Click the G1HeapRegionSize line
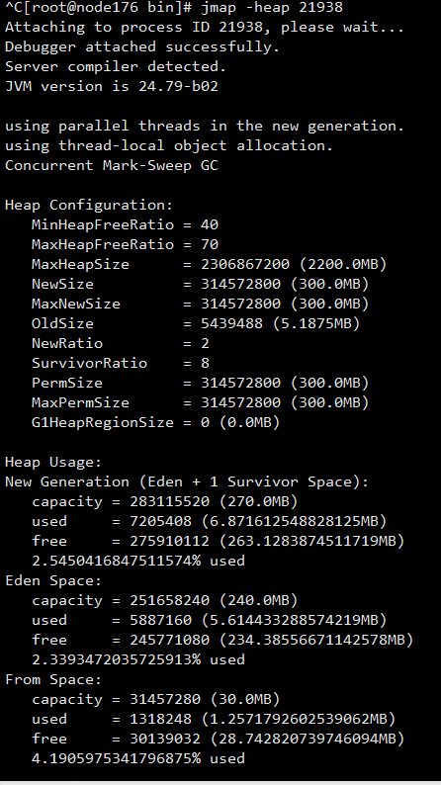The height and width of the screenshot is (785, 441). 155,422
